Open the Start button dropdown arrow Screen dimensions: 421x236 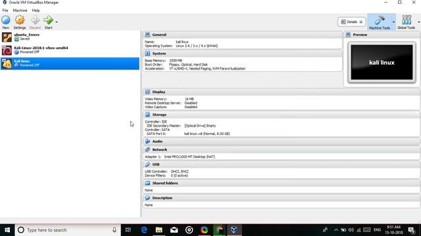(57, 22)
